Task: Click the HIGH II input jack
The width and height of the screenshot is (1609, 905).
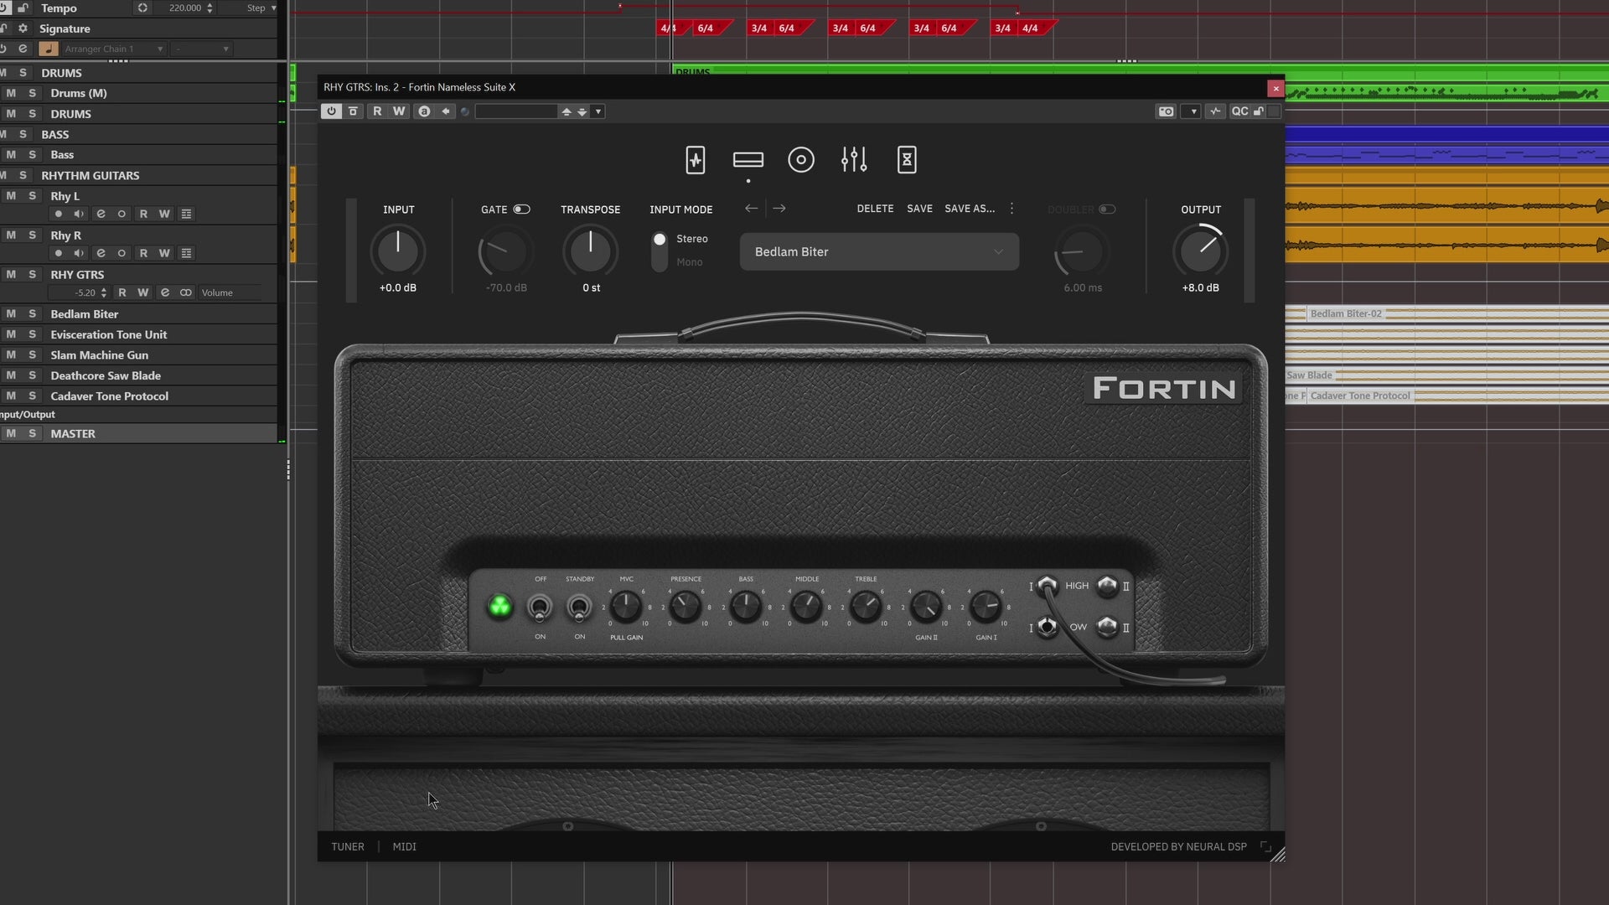Action: (x=1107, y=586)
